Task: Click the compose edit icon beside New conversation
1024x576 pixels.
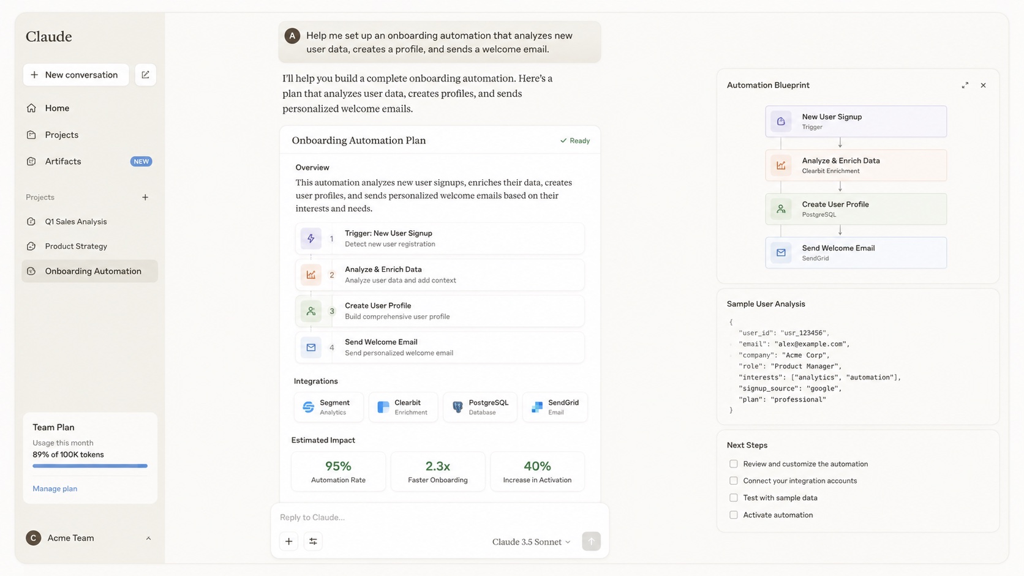Action: coord(145,75)
